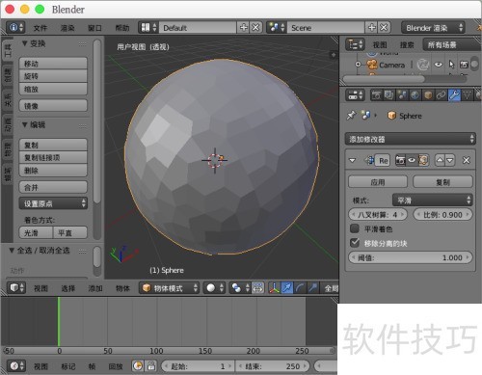Toggle Camera selectability arrow in outliner

[451, 65]
